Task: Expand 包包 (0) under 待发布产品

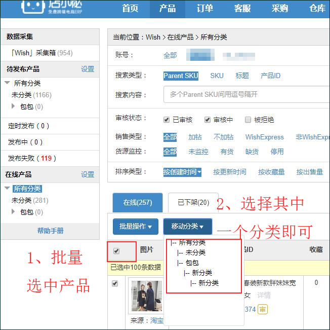Action: (x=13, y=106)
